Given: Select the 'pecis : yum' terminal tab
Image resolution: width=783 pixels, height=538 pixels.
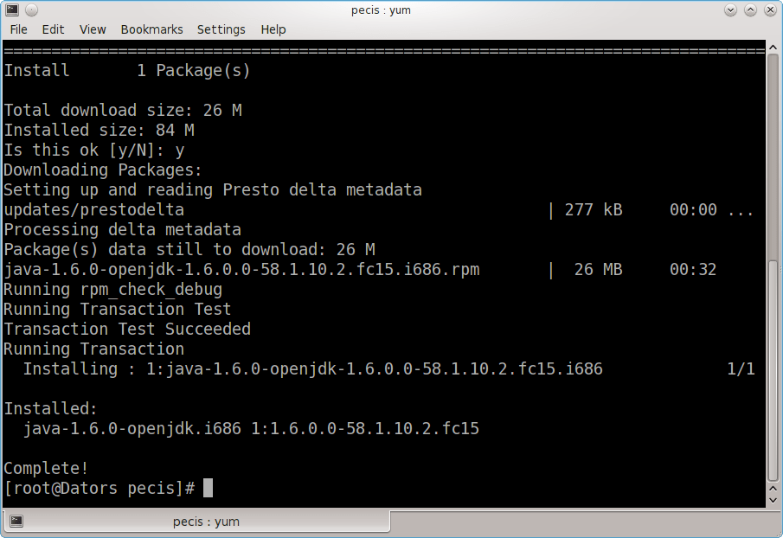Looking at the screenshot, I should coord(196,522).
